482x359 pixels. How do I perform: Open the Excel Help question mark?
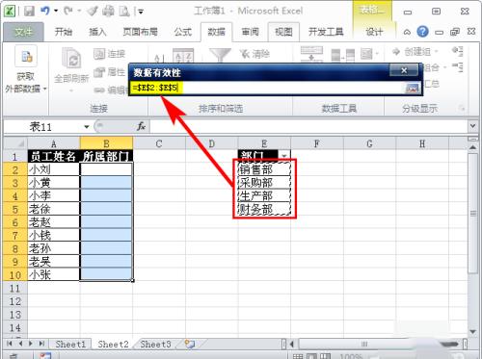[x=422, y=32]
